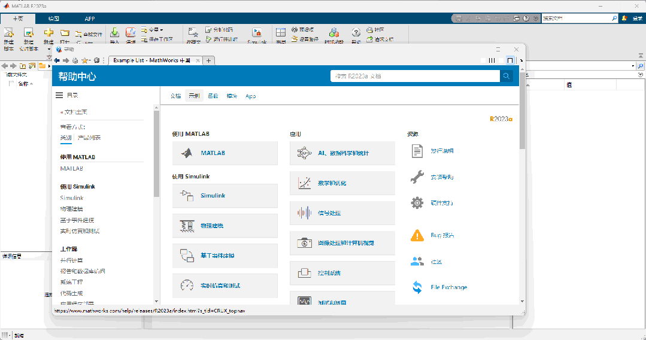Open the 控制系统 examples card
Image resolution: width=646 pixels, height=340 pixels.
coord(342,273)
